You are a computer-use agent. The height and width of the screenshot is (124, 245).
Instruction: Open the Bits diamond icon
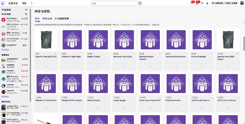tap(207, 3)
